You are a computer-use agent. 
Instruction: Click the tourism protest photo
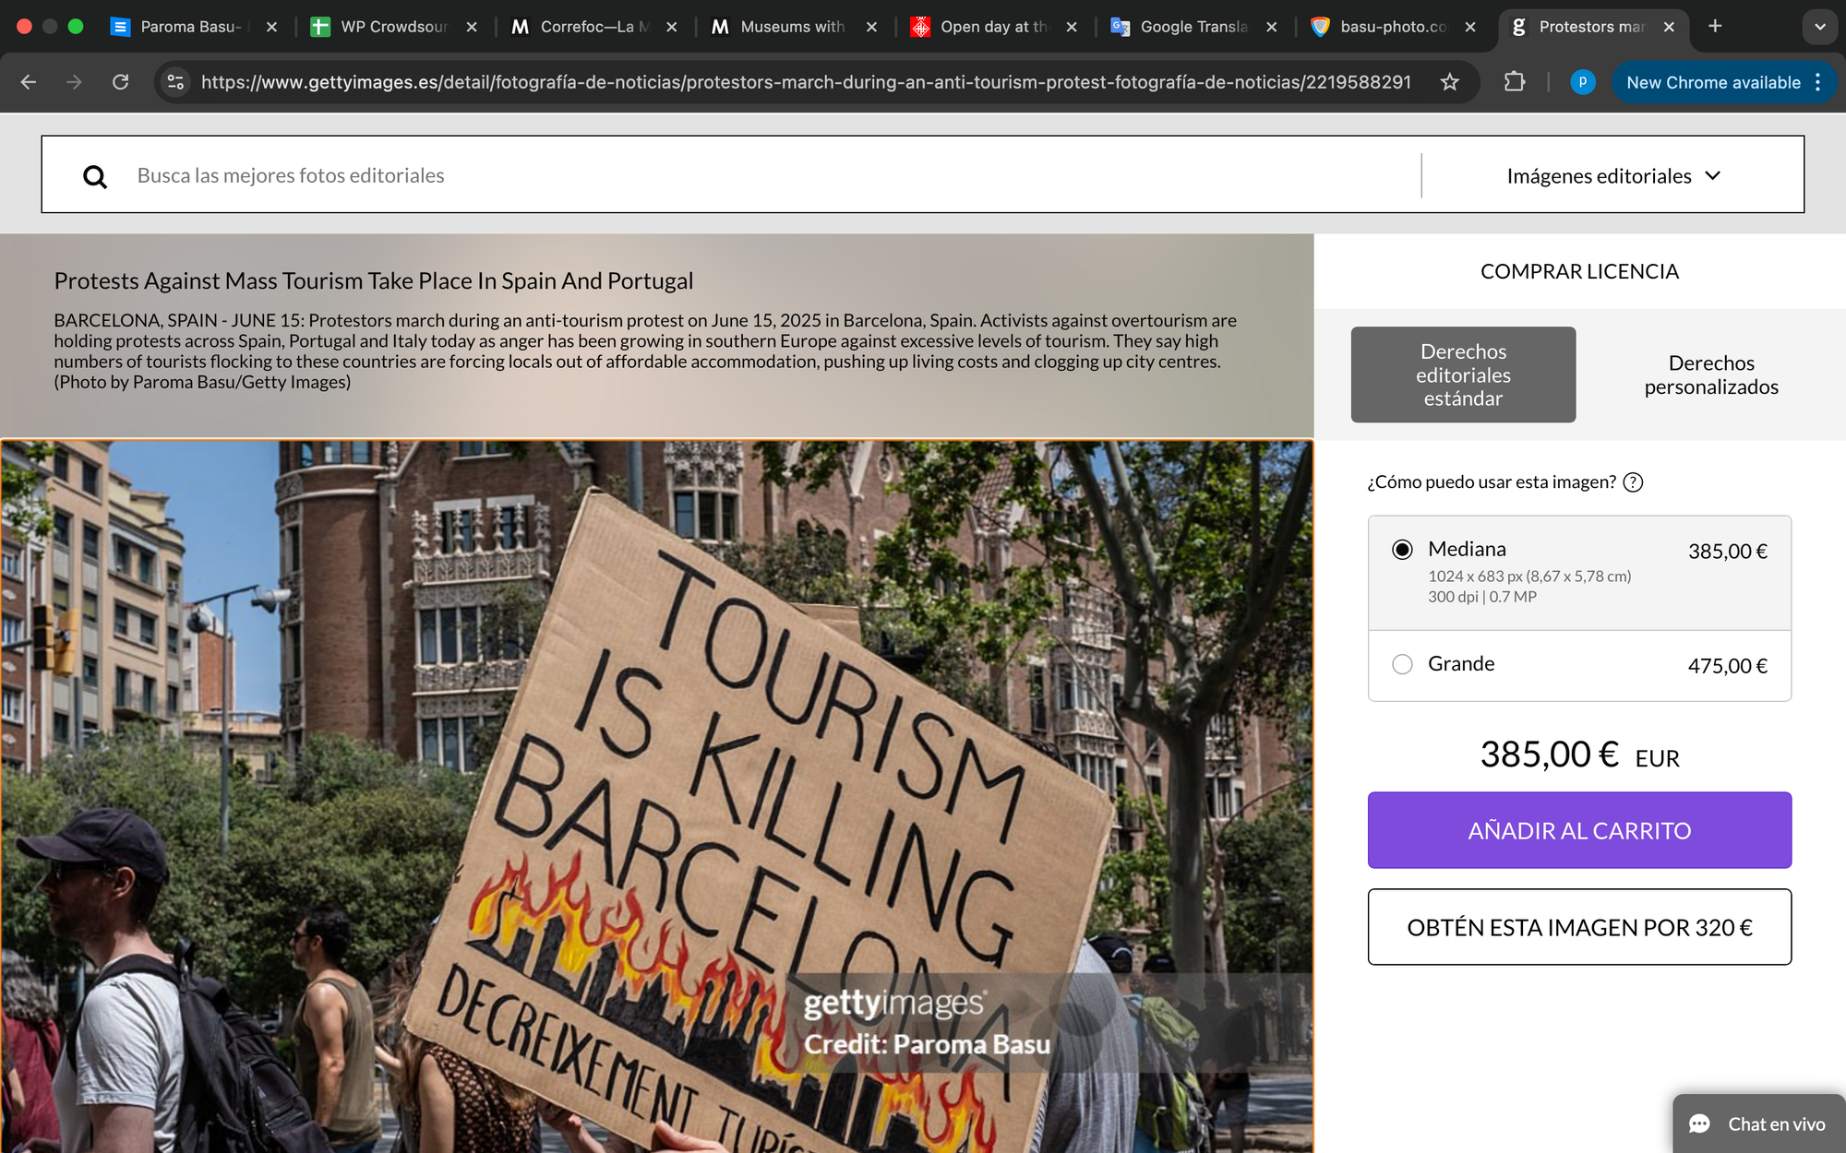tap(656, 796)
